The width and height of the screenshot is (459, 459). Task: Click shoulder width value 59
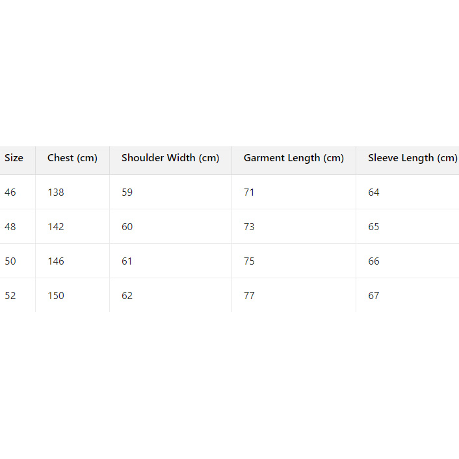127,192
